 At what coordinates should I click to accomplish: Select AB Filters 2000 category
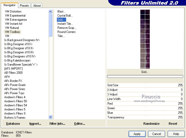(x=14, y=73)
